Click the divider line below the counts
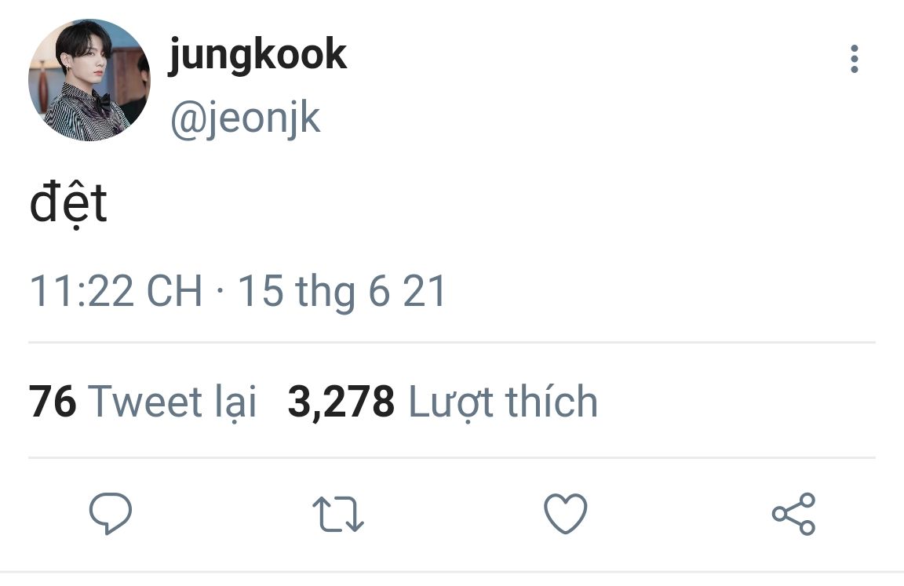This screenshot has width=904, height=586. 452,458
